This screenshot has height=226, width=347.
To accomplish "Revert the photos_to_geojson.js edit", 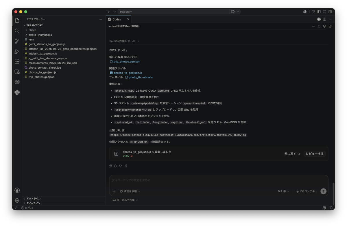I will (x=292, y=154).
